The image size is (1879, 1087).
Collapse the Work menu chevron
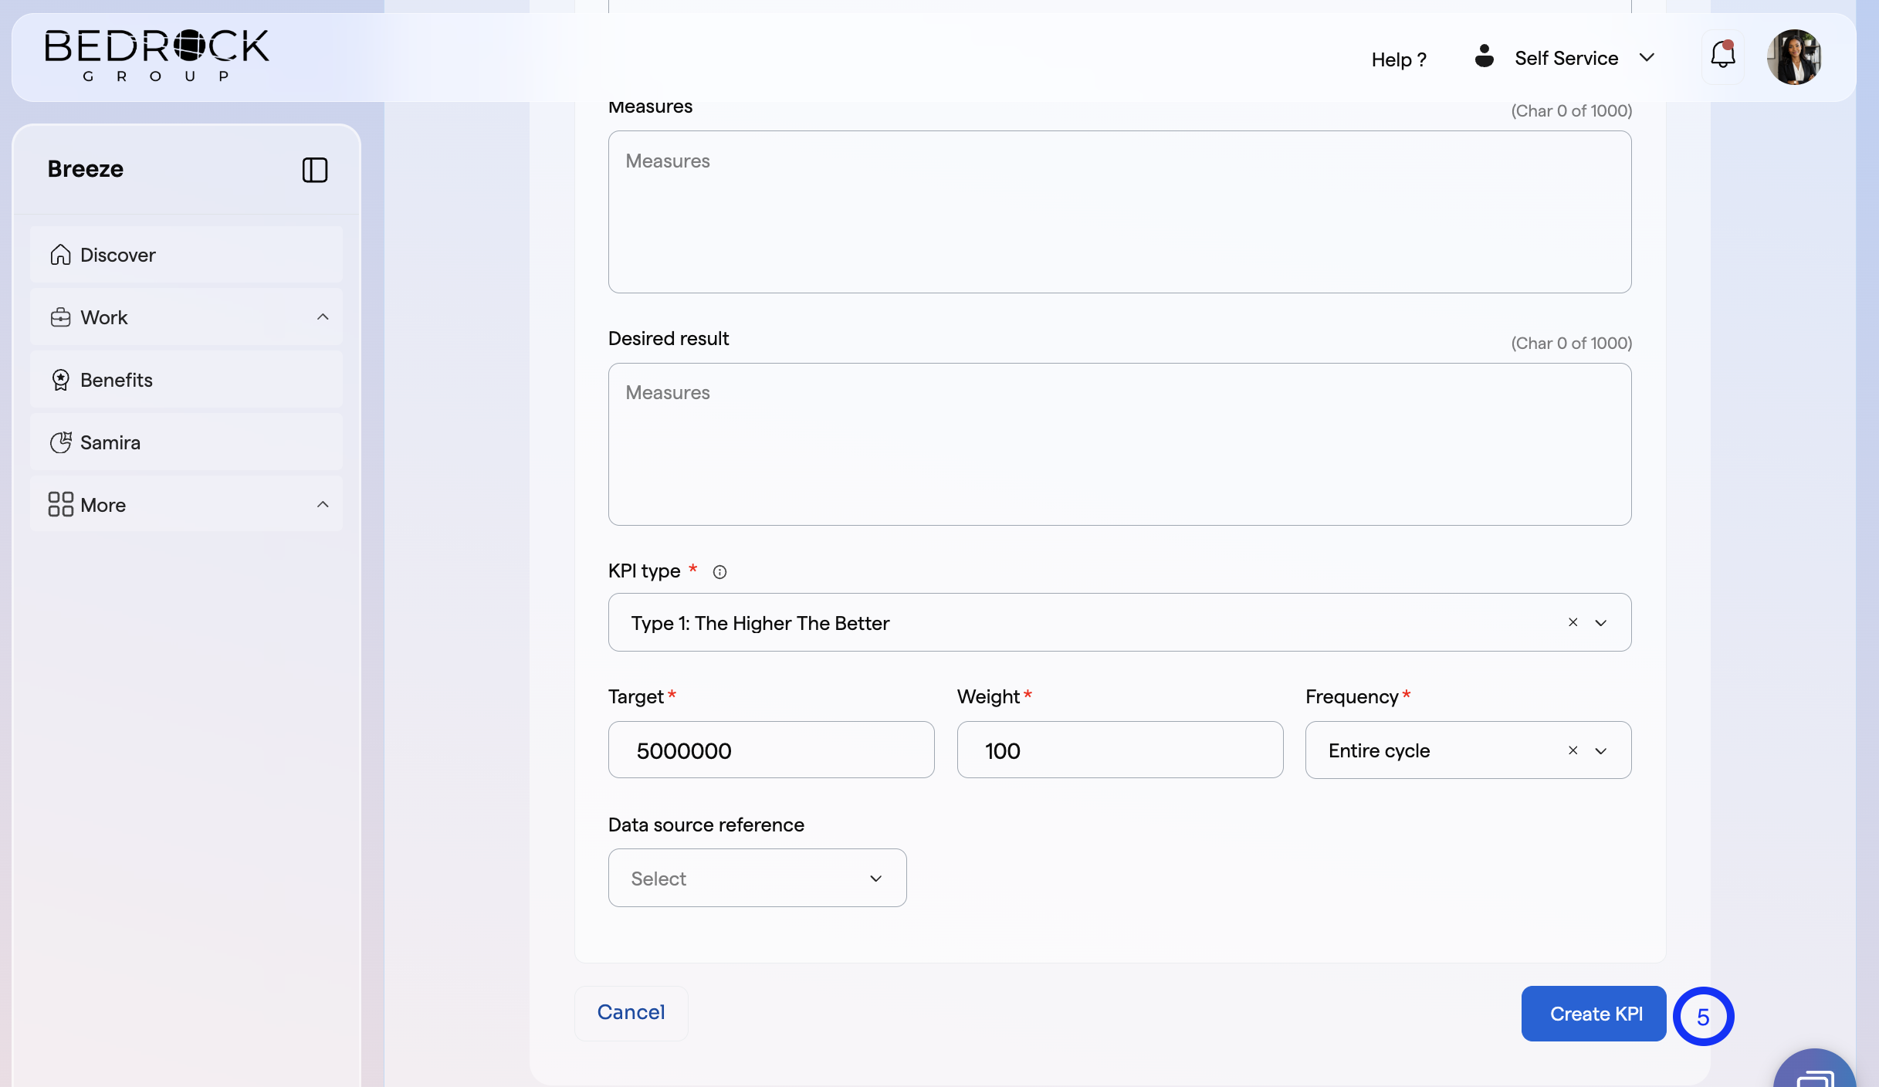[323, 317]
